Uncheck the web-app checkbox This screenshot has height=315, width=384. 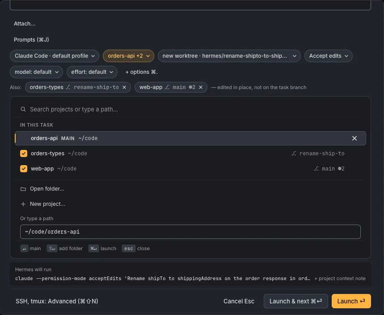pos(24,169)
